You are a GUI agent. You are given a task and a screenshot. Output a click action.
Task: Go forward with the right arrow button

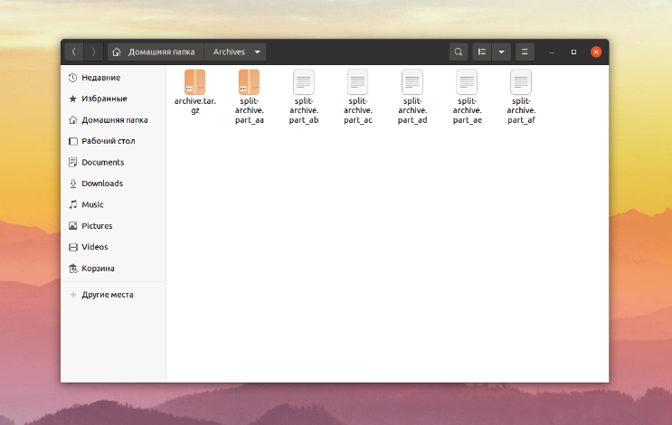pyautogui.click(x=93, y=52)
